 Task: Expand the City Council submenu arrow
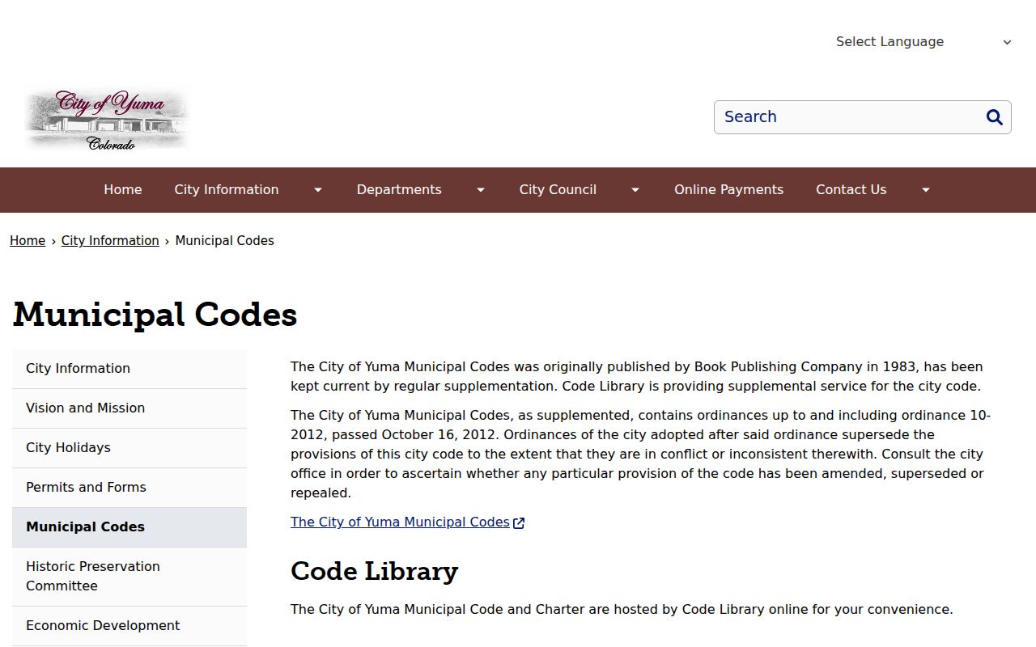(x=635, y=190)
